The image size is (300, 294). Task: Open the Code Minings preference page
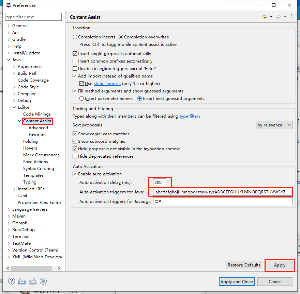coord(37,114)
